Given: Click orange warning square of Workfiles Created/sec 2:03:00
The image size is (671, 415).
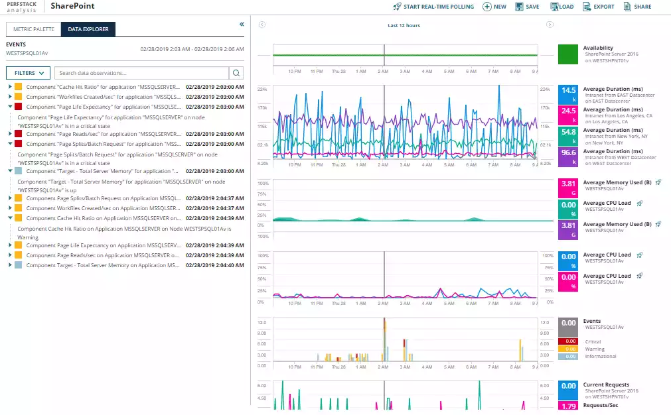Looking at the screenshot, I should click(x=19, y=97).
